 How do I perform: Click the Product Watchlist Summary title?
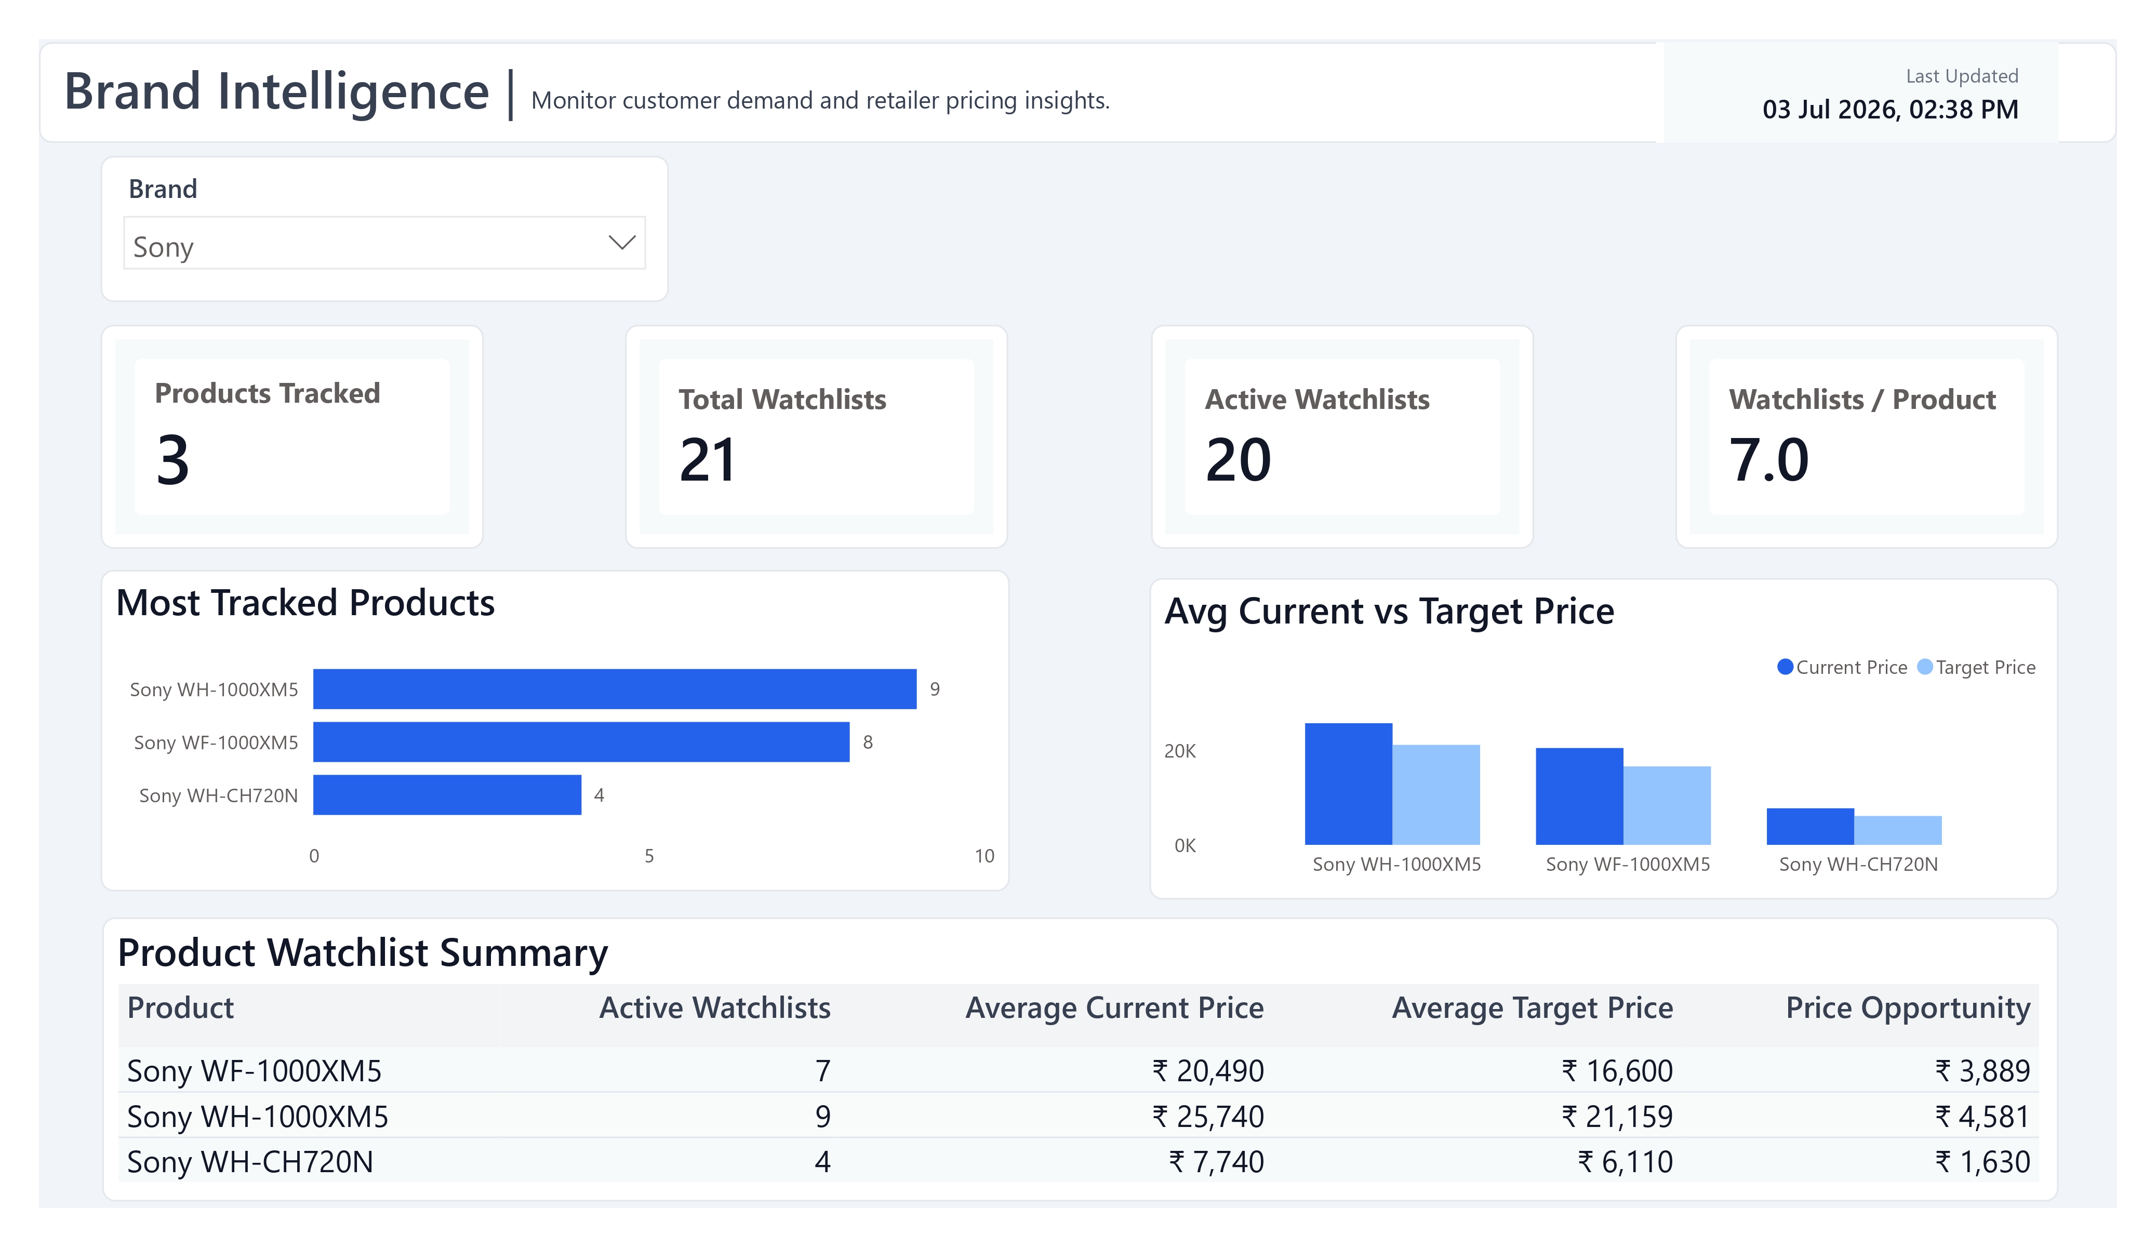363,952
